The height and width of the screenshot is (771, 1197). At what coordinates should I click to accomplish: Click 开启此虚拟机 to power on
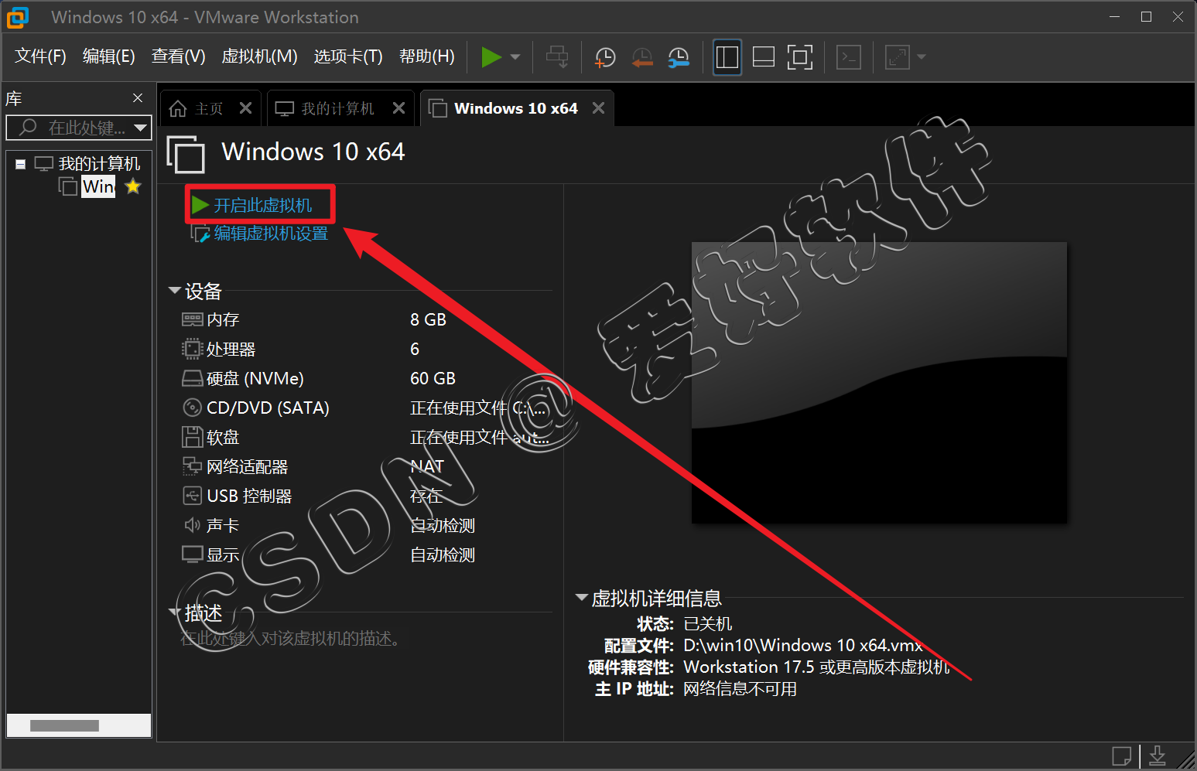262,205
